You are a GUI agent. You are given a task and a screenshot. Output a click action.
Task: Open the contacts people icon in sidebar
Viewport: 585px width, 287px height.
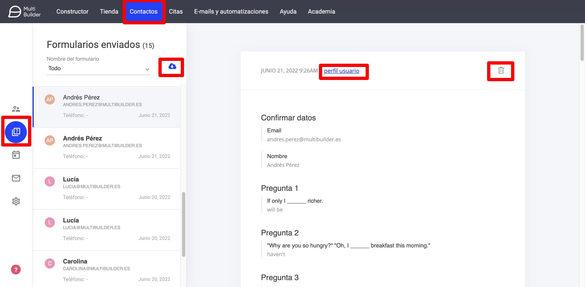[x=16, y=109]
